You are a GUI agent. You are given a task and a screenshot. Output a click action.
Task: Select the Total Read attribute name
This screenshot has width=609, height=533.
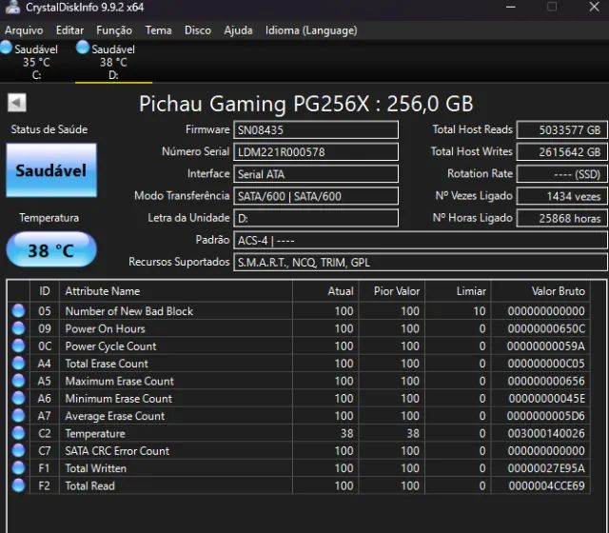[89, 486]
